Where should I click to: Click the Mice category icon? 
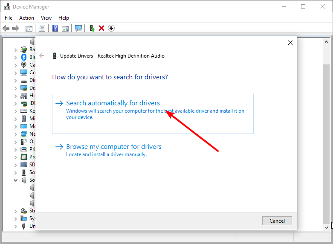click(x=24, y=119)
